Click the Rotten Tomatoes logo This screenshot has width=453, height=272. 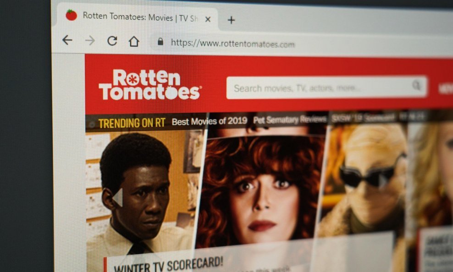[x=149, y=85]
